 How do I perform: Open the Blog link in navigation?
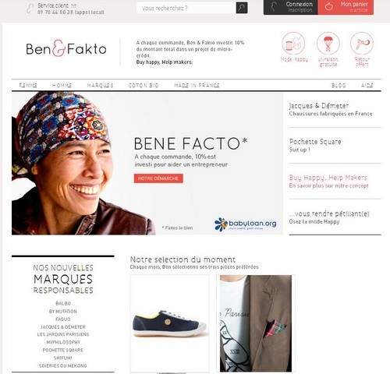pyautogui.click(x=339, y=86)
